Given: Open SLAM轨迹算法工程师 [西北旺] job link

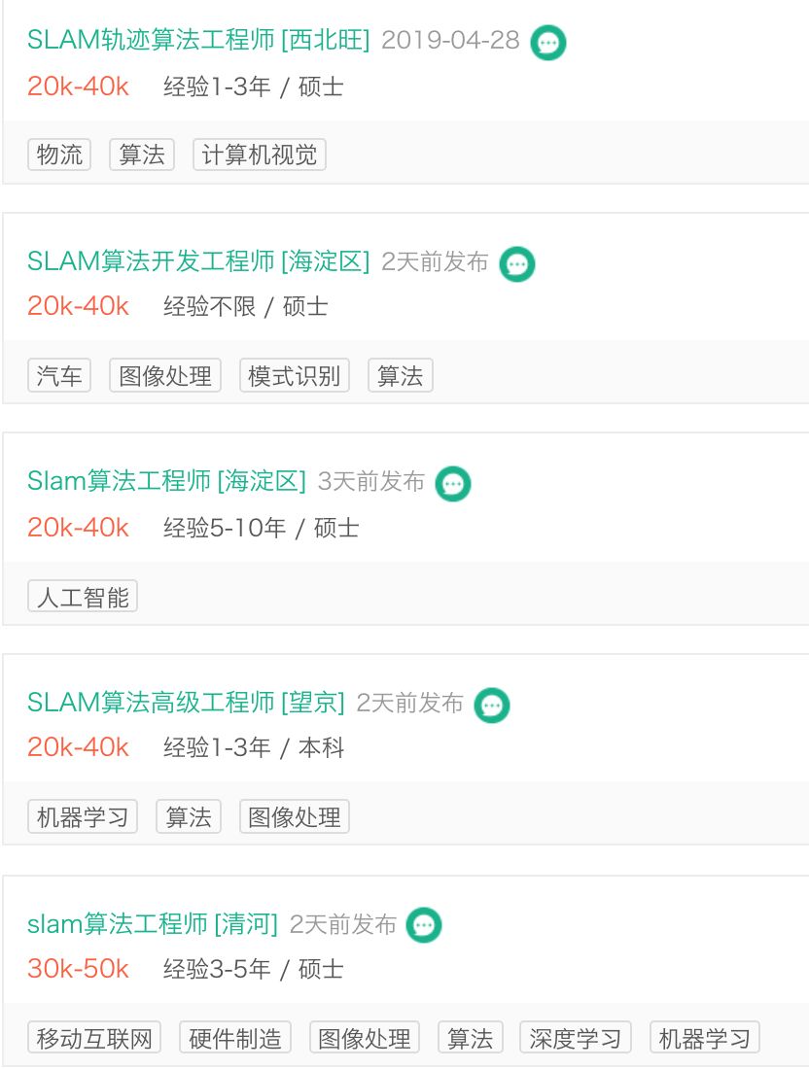Looking at the screenshot, I should tap(198, 41).
